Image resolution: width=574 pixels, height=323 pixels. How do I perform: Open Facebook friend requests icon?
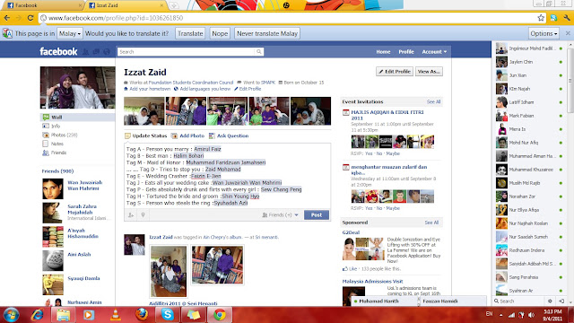(x=86, y=52)
